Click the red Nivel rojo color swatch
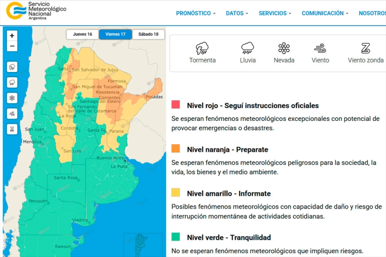386x257 pixels. click(175, 105)
